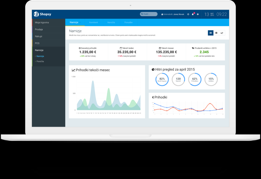Click the Shopsy logo icon
This screenshot has height=179, width=261.
36,14
